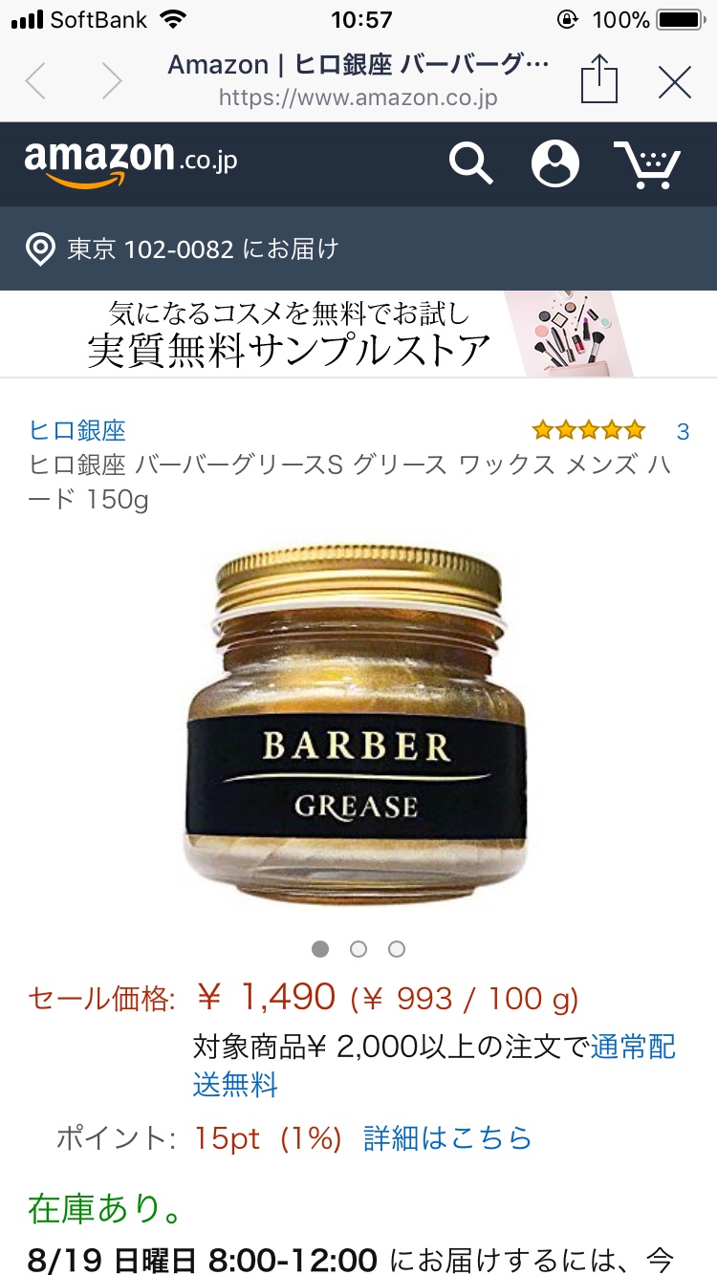Tap the share icon in browser bar
Image resolution: width=717 pixels, height=1275 pixels.
pyautogui.click(x=599, y=78)
